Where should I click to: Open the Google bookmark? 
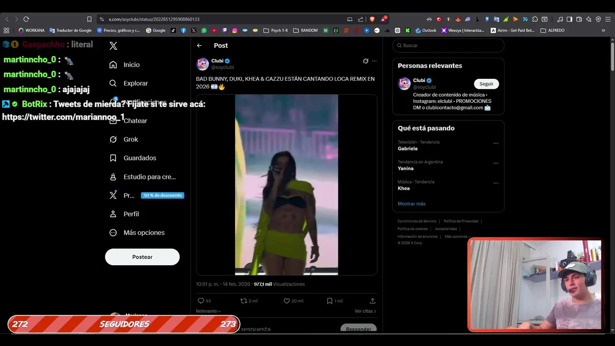tap(156, 30)
